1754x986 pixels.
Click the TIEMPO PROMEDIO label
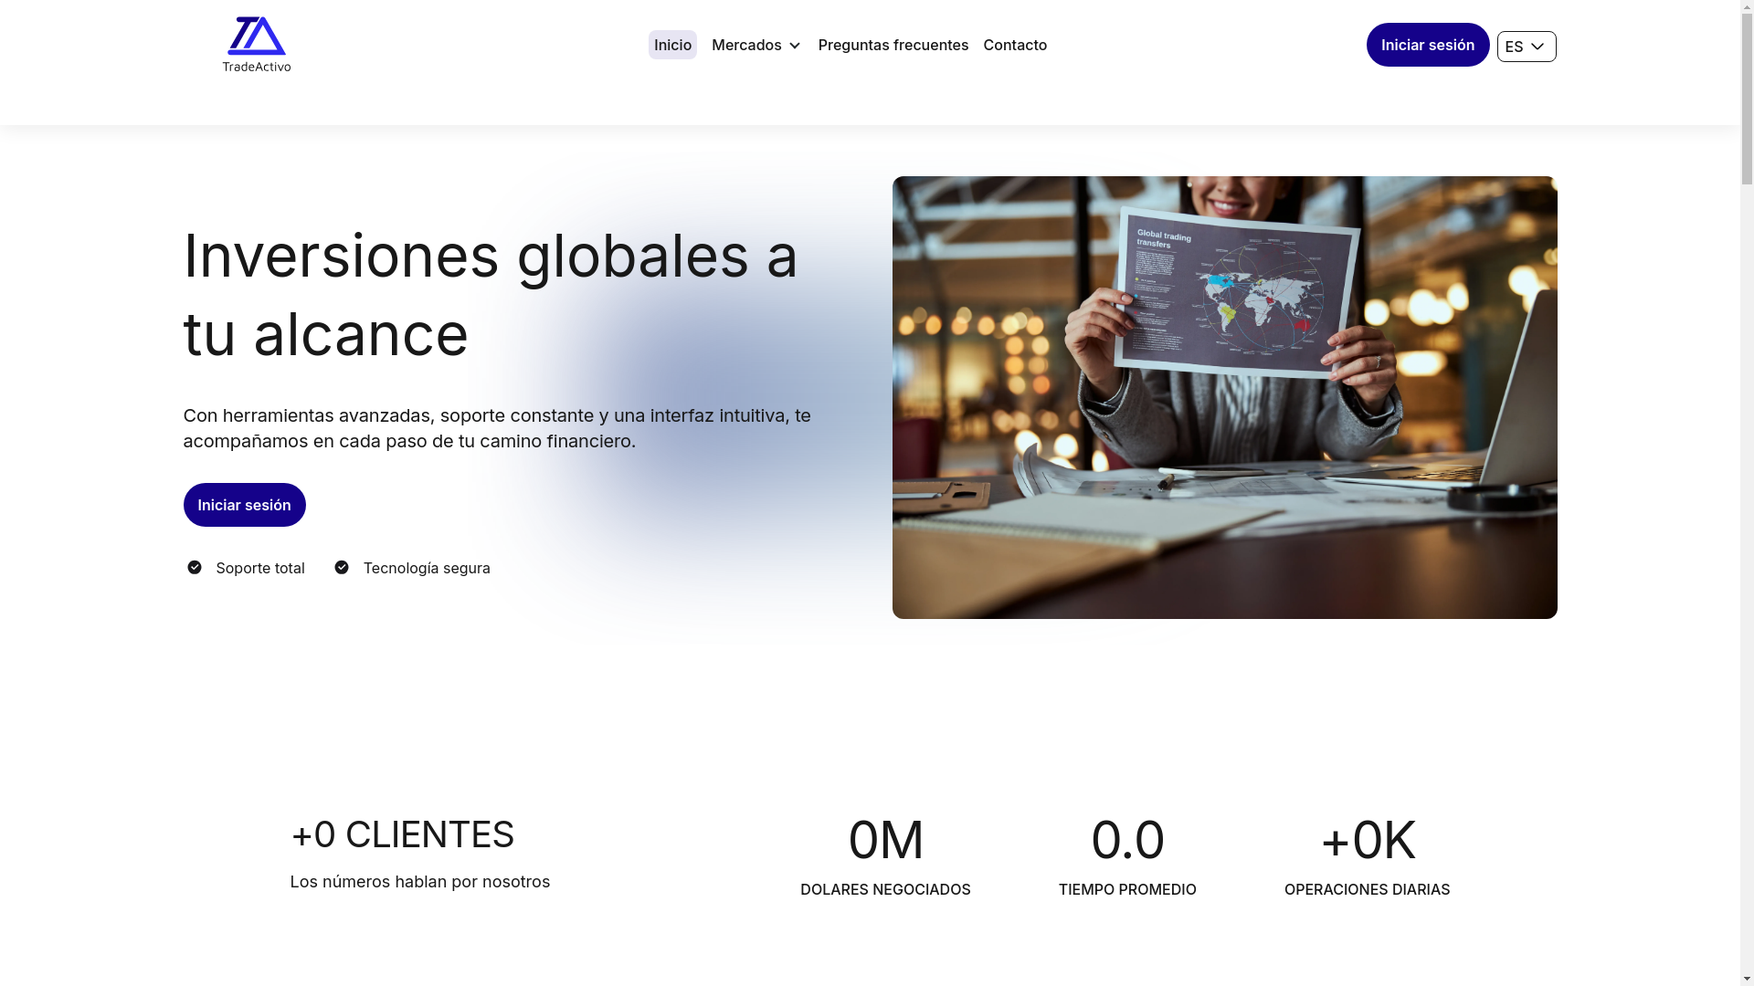coord(1127,889)
